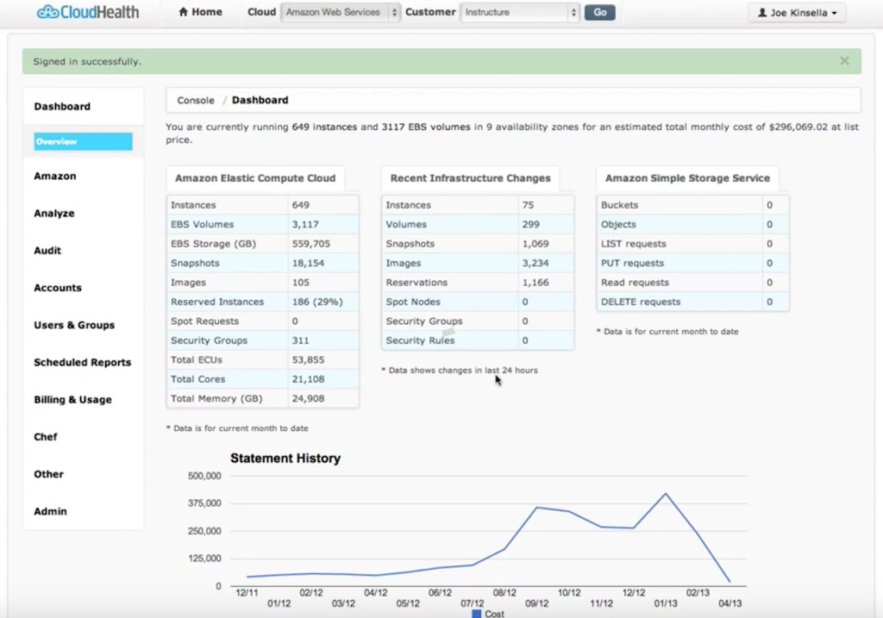Click the value '53,855' for Total ECUs

[x=308, y=359]
